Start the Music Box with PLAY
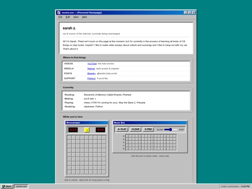Image resolution: width=252 pixels, height=189 pixels. point(122,129)
